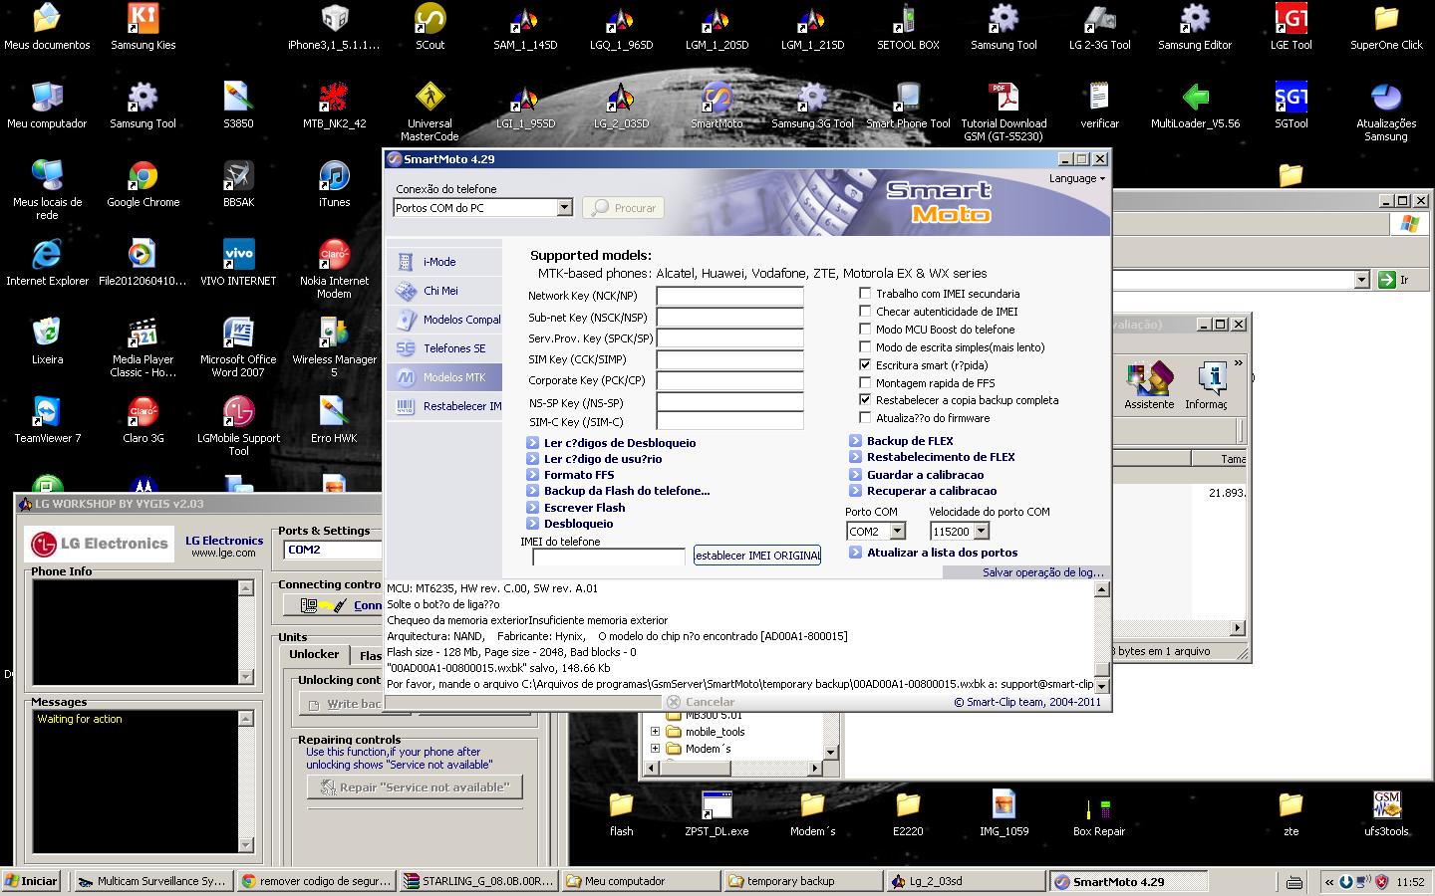This screenshot has width=1435, height=896.
Task: Select the Chi Mei sidebar icon
Action: [x=406, y=292]
